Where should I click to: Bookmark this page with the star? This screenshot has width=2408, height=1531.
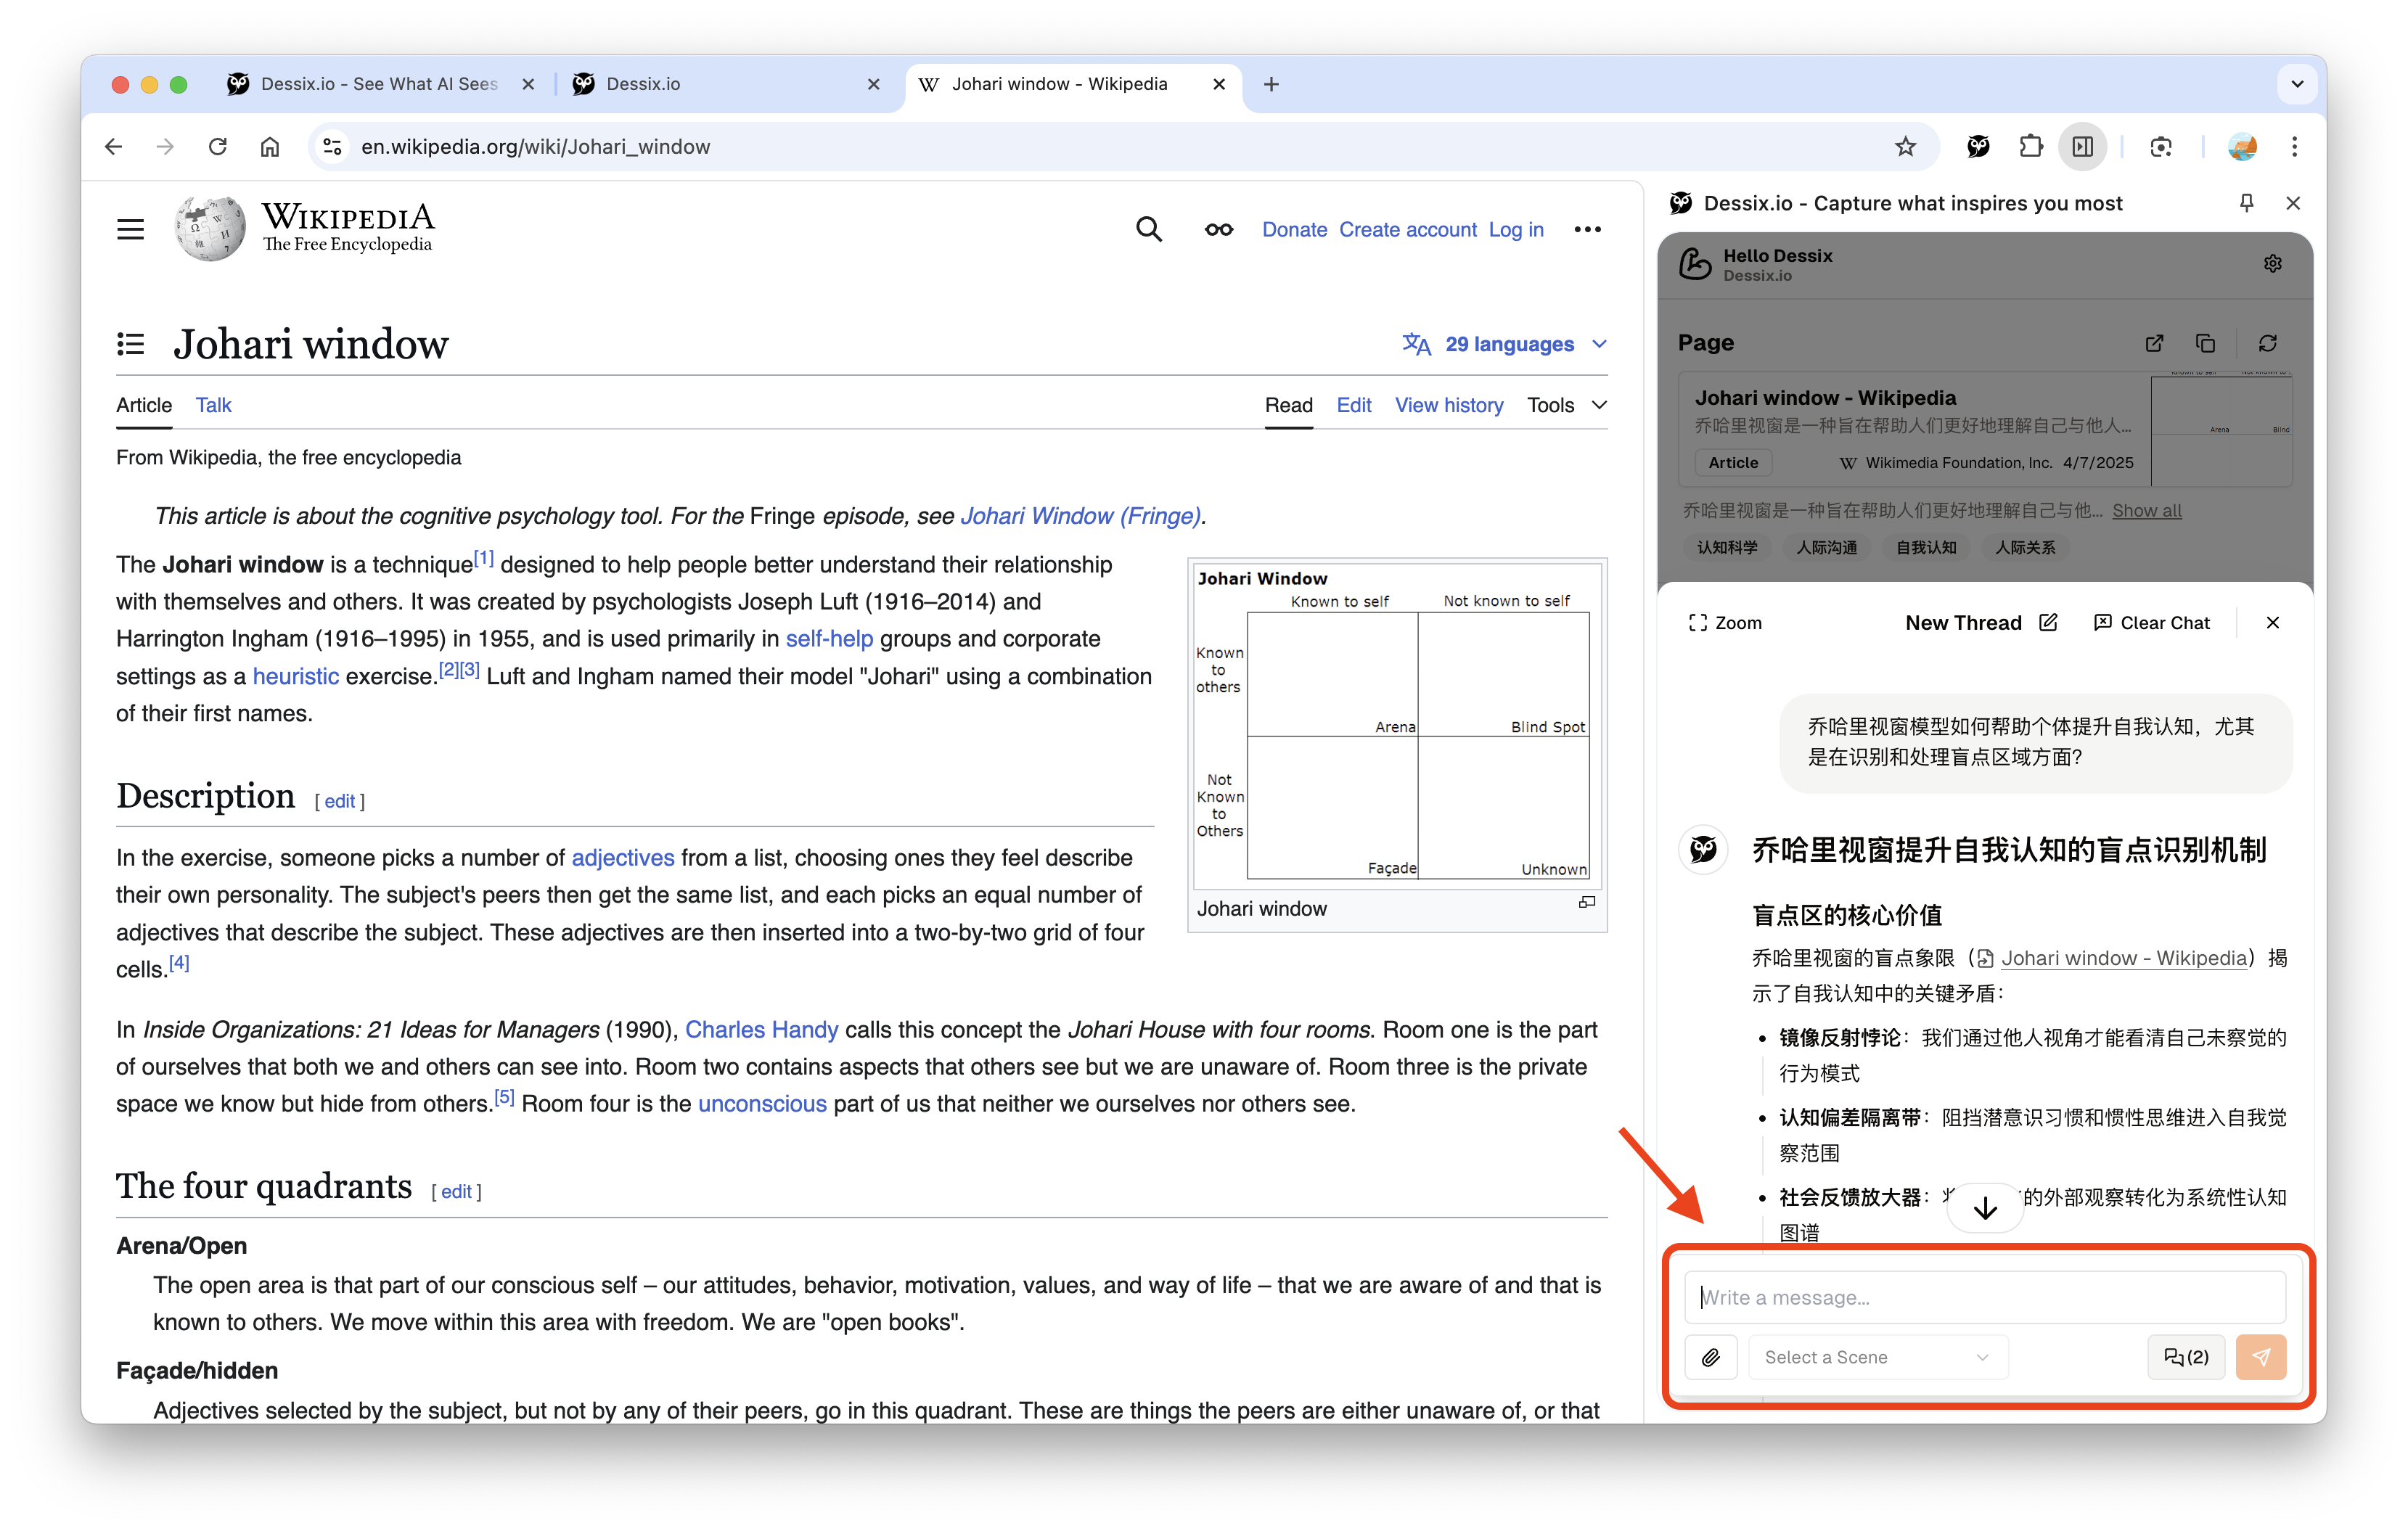coord(1905,147)
